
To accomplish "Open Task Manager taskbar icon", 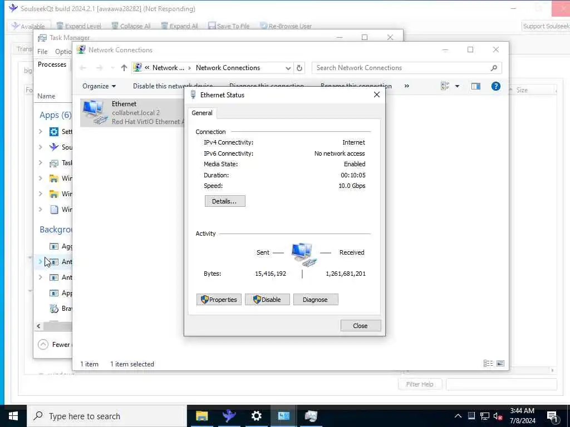I will [x=311, y=416].
